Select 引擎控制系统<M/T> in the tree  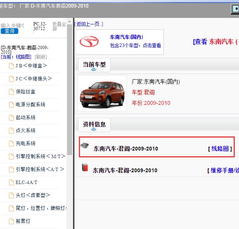[x=40, y=157]
